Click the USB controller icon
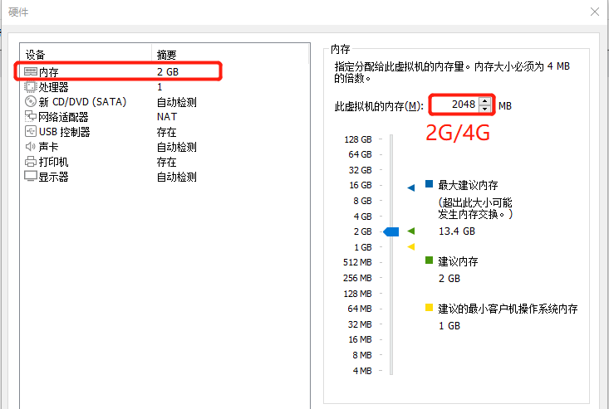 [30, 131]
